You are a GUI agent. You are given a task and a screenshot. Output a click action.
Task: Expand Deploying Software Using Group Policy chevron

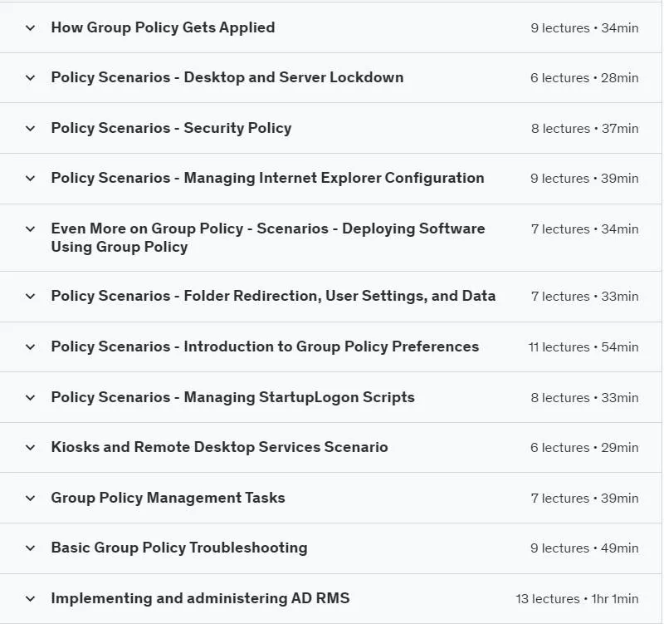pyautogui.click(x=30, y=229)
